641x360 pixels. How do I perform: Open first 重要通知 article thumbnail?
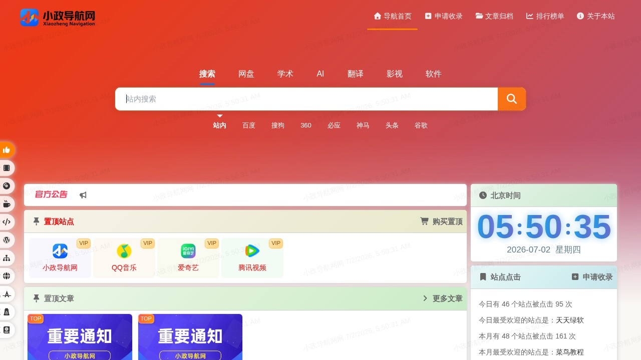(80, 337)
